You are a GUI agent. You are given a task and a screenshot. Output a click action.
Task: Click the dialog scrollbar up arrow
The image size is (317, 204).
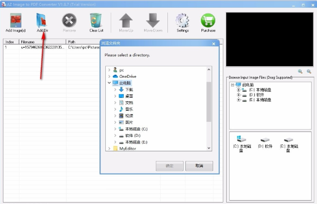click(x=209, y=70)
